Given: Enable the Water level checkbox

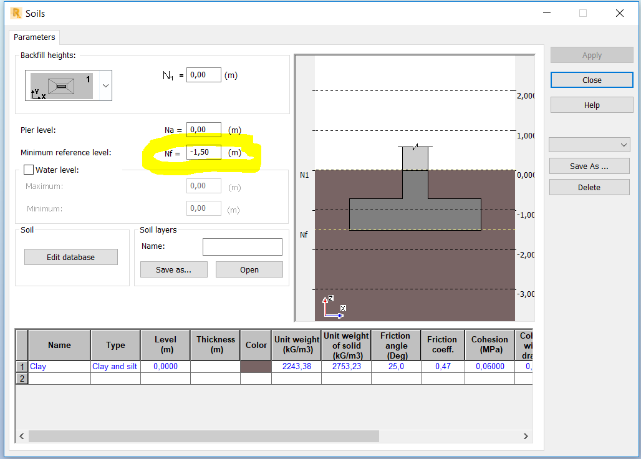Looking at the screenshot, I should [28, 170].
